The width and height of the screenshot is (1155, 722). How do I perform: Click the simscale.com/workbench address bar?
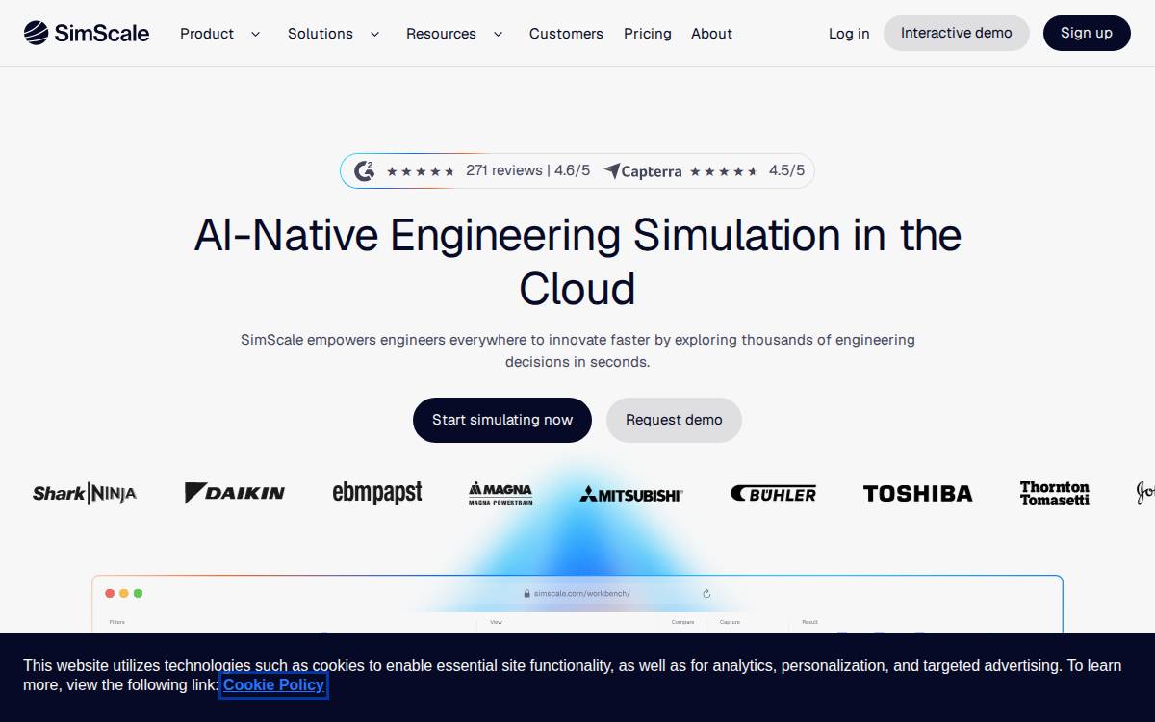[x=577, y=594]
